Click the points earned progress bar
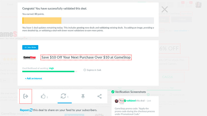The width and height of the screenshot is (207, 116). tap(88, 21)
